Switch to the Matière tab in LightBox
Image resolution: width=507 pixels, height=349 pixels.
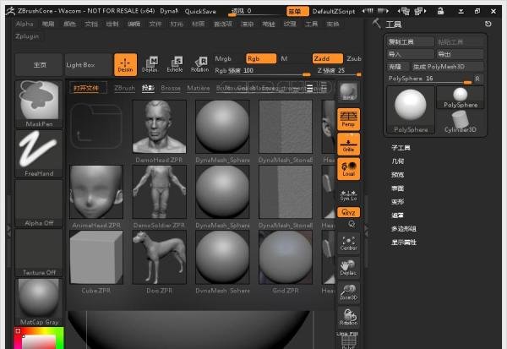pos(199,88)
